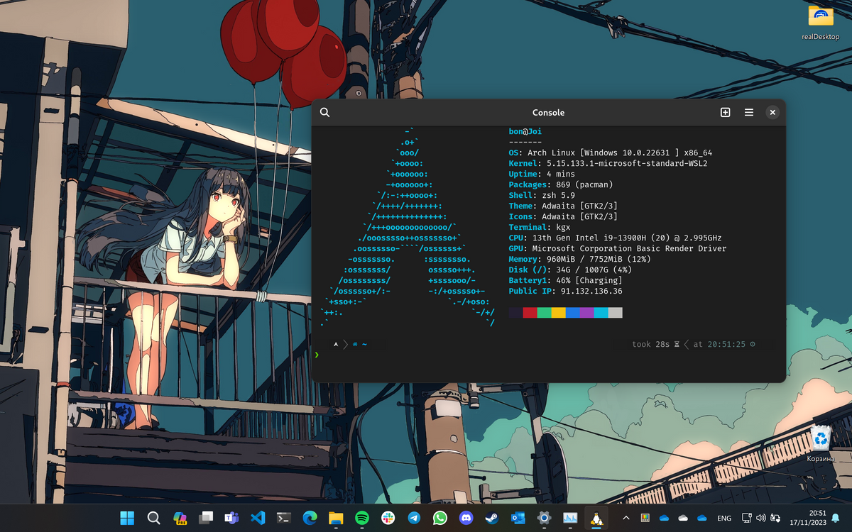Viewport: 852px width, 532px height.
Task: Toggle notifications via the bell icon
Action: pos(836,519)
